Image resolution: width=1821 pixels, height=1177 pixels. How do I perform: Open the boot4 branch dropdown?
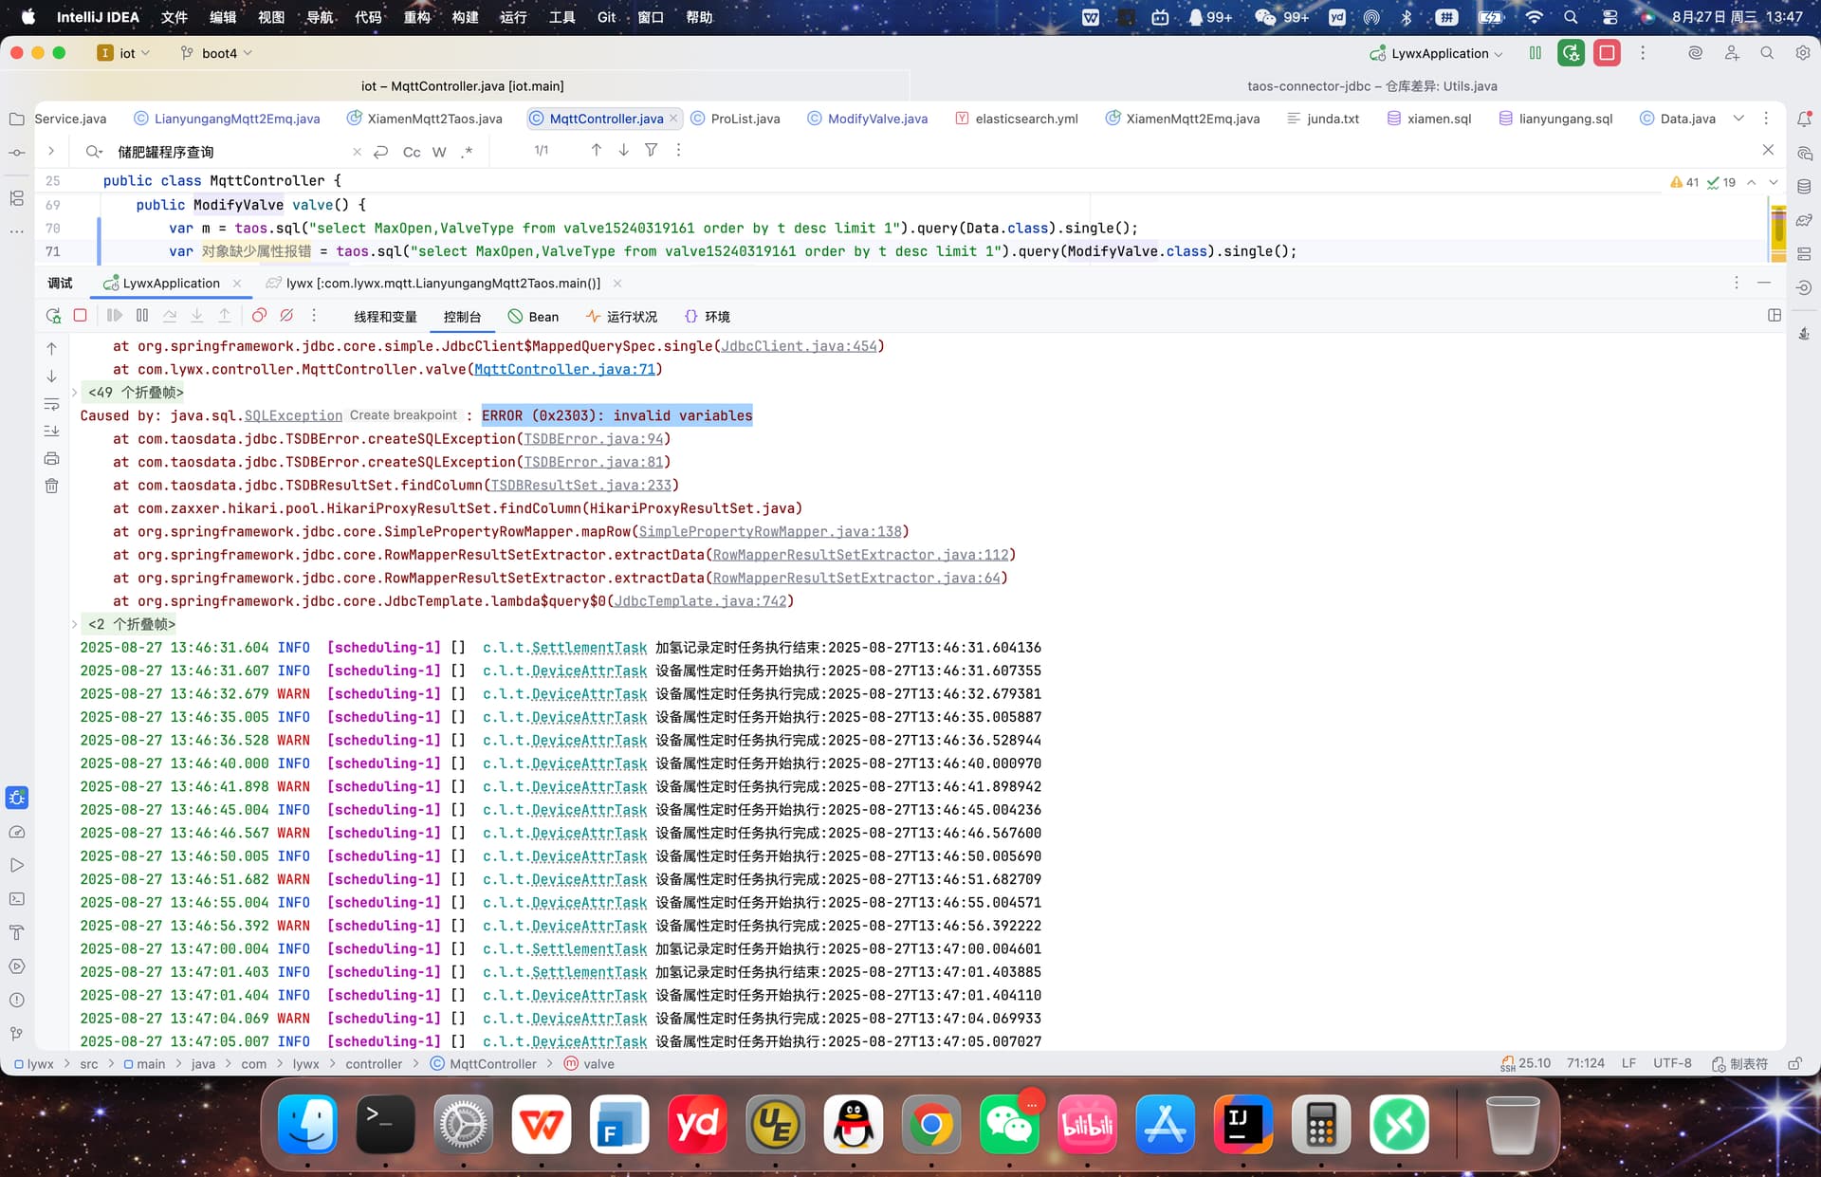click(x=219, y=54)
